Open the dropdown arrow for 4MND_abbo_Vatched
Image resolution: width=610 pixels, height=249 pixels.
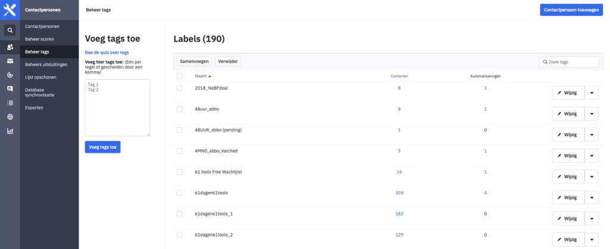(x=591, y=156)
